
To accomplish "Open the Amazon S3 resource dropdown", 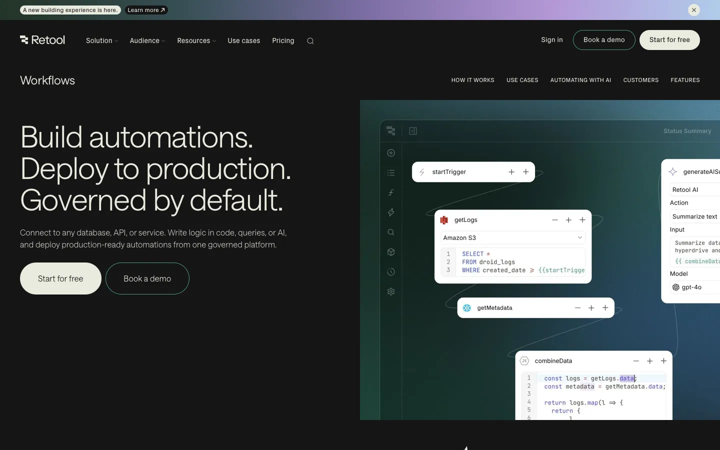I will pos(513,238).
